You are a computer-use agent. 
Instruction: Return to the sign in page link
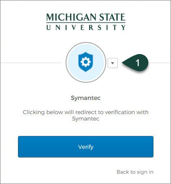point(135,172)
